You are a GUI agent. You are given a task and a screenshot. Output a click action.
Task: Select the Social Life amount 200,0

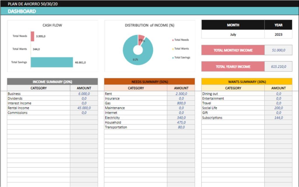click(278, 108)
